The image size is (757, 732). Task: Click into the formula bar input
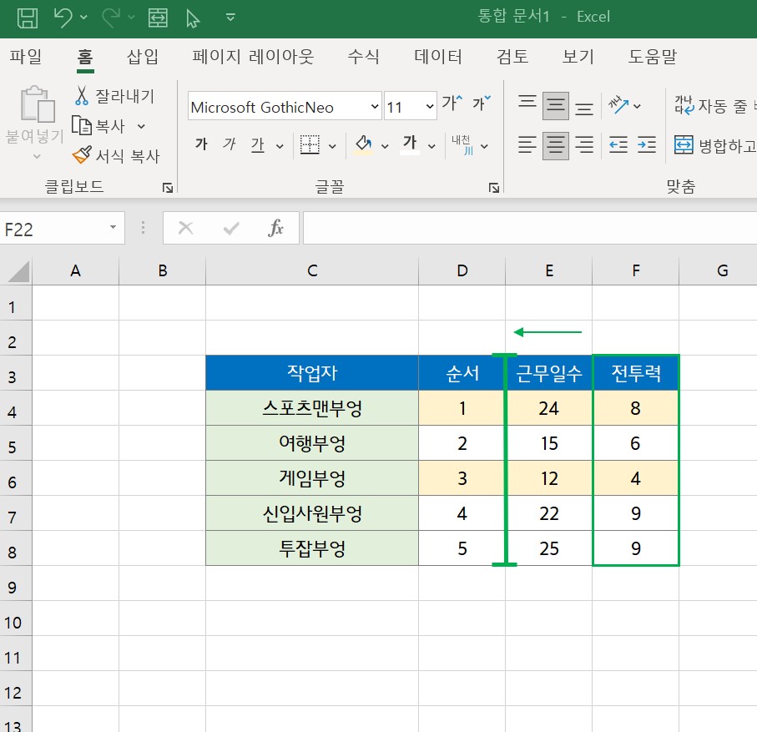coord(530,228)
